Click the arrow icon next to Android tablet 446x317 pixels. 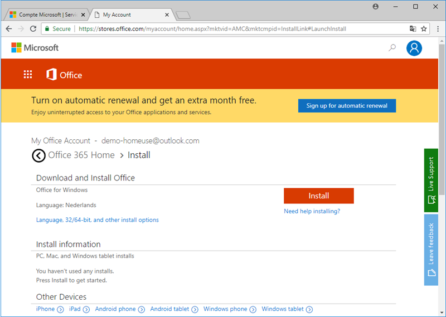(195, 309)
